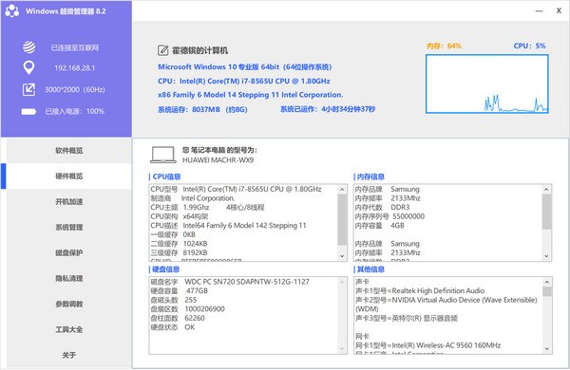Open the 关于 tab
Screen dimensions: 570x370
(x=69, y=355)
